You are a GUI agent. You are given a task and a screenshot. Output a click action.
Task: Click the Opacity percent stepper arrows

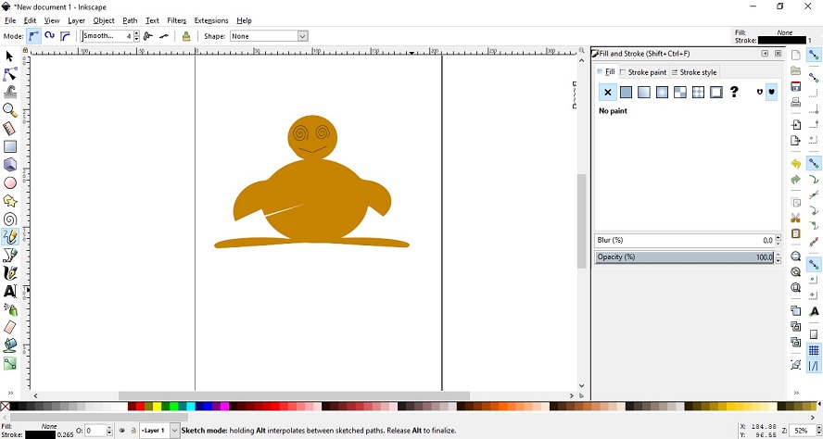[778, 257]
